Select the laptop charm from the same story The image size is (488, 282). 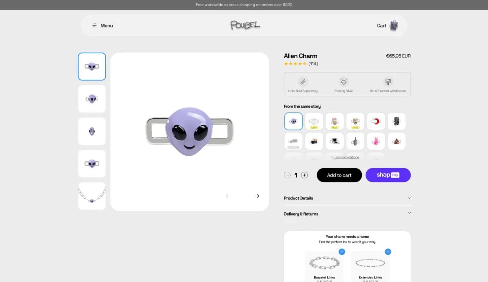tap(335, 141)
